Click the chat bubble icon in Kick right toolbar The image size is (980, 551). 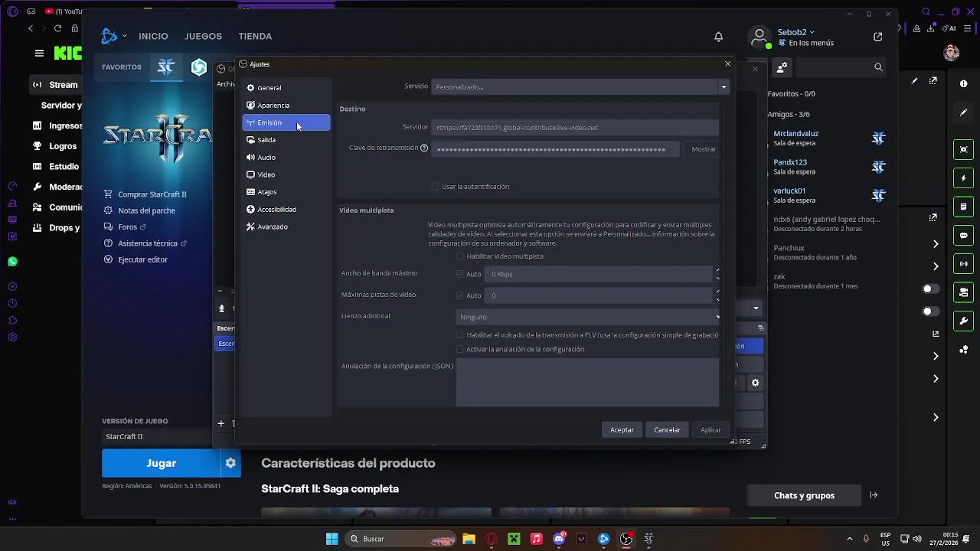pos(964,236)
